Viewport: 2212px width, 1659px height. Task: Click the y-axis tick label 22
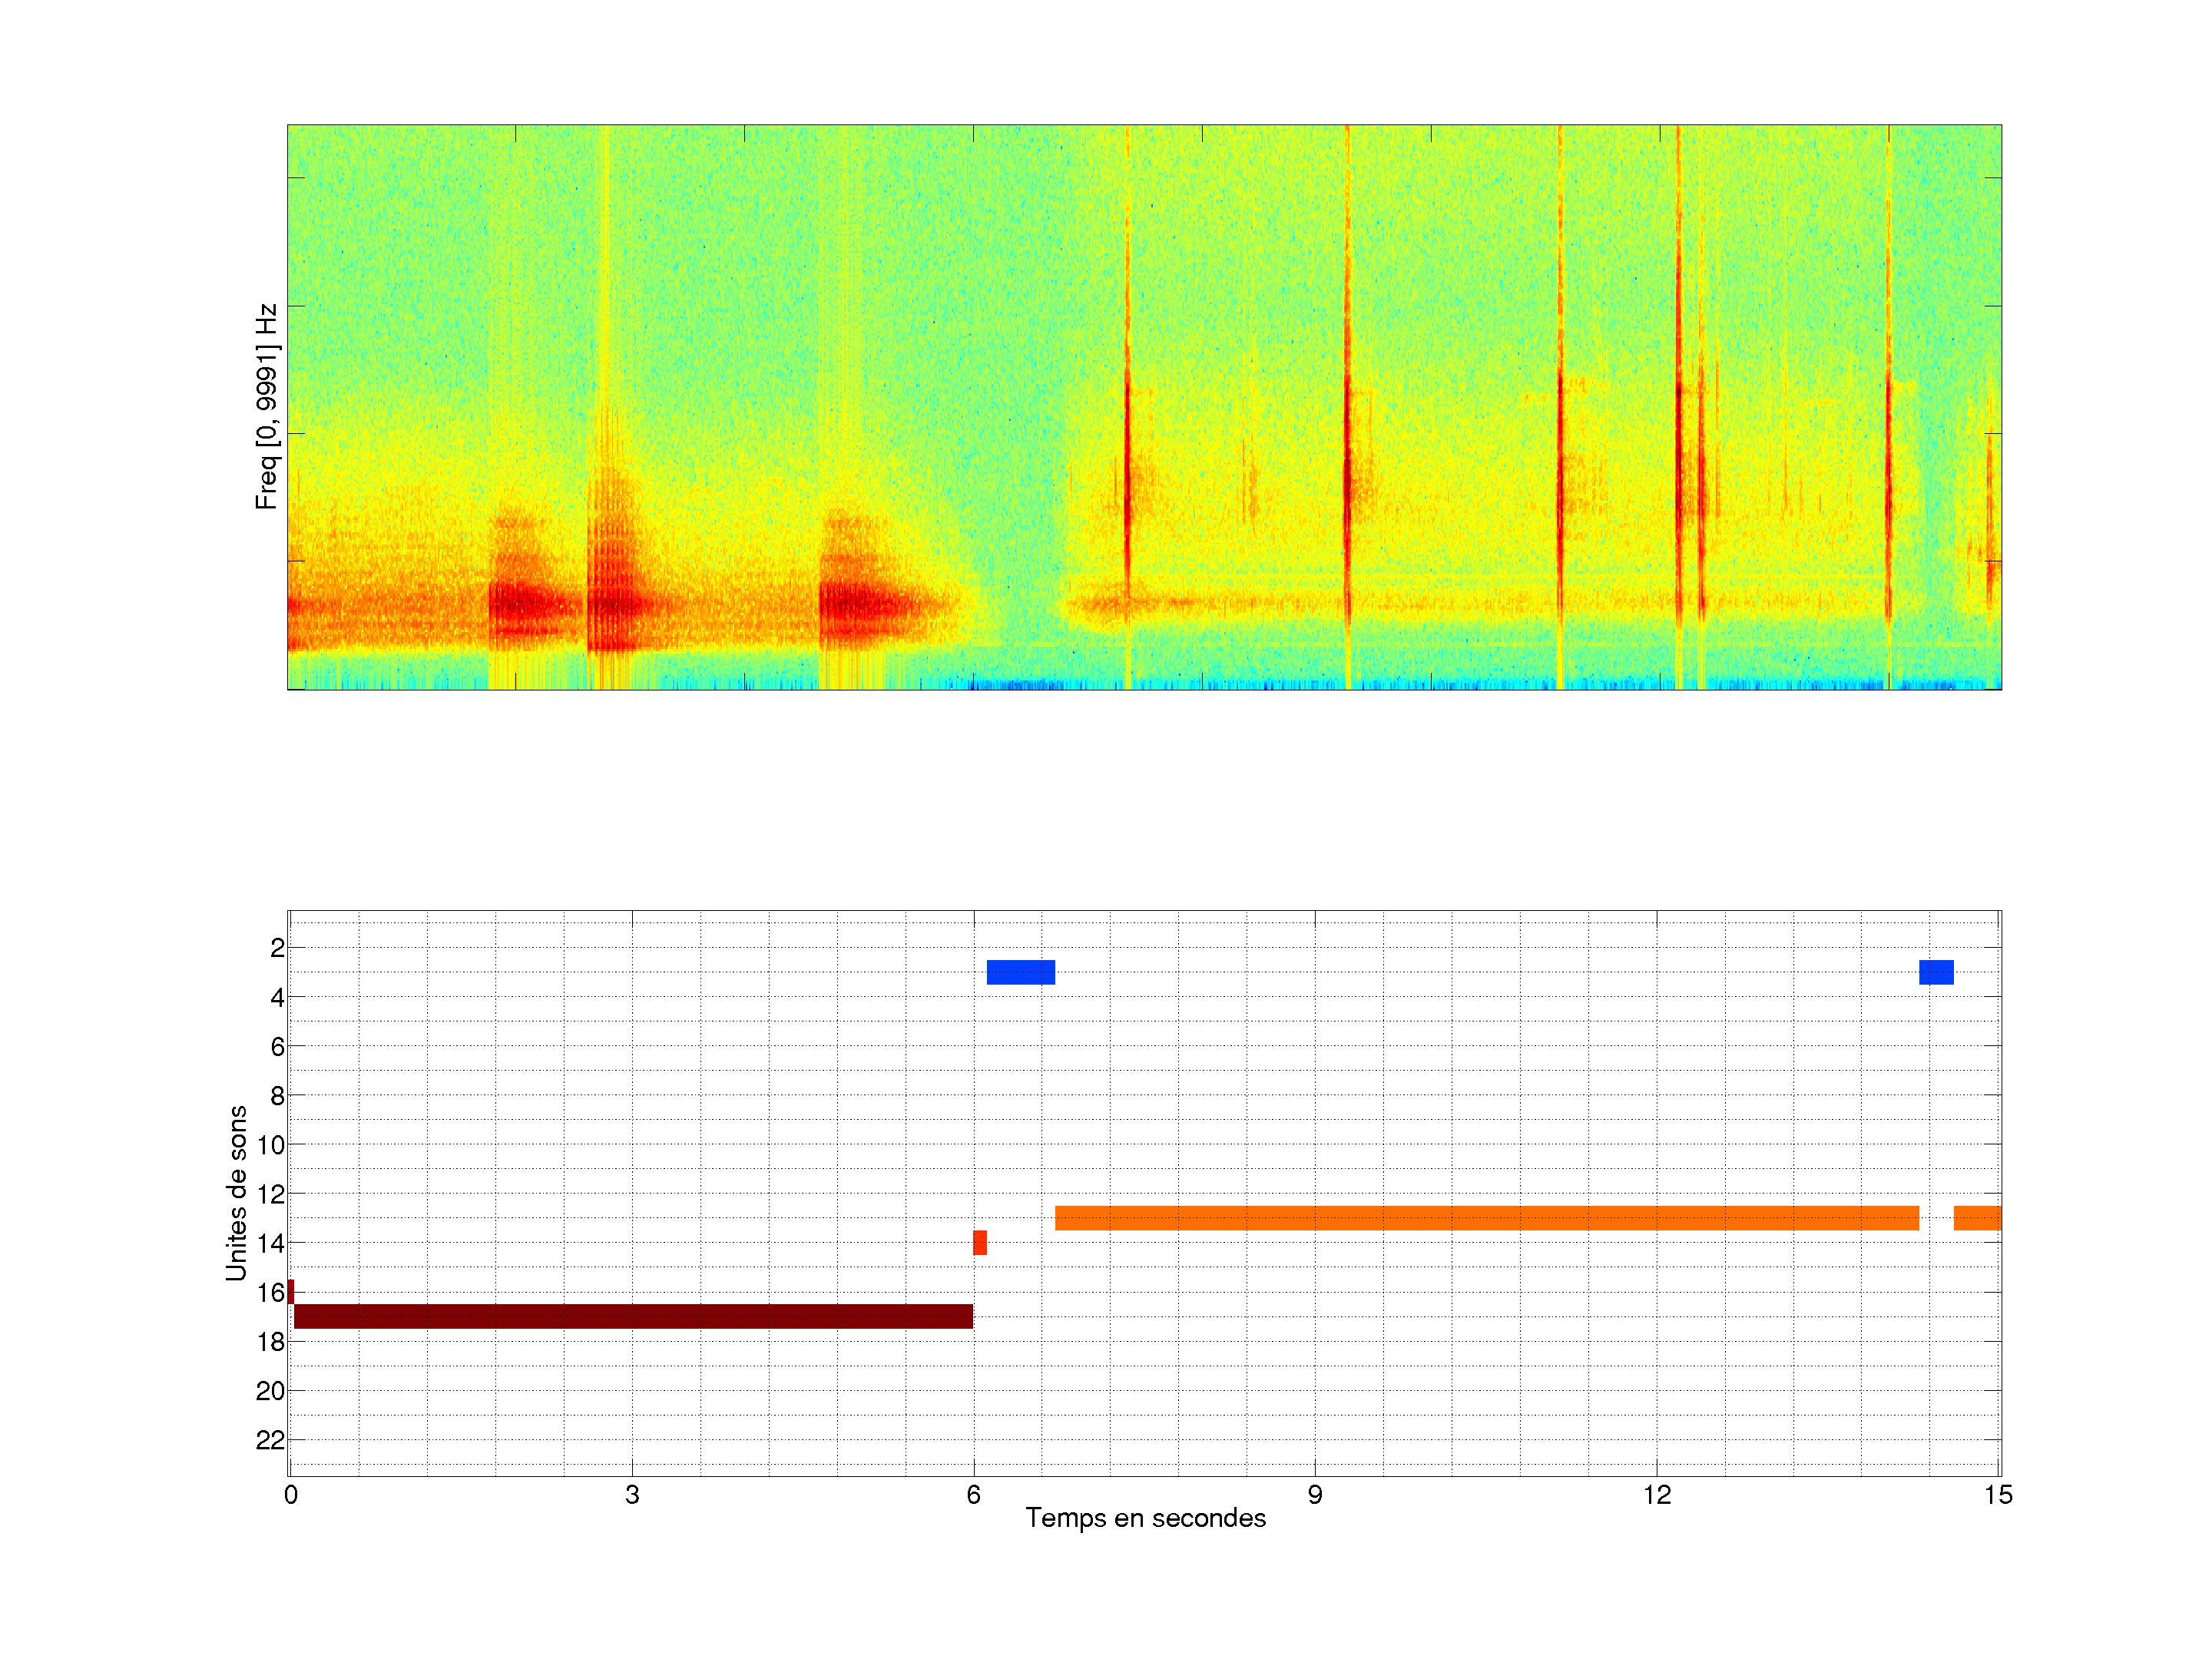pos(270,1440)
